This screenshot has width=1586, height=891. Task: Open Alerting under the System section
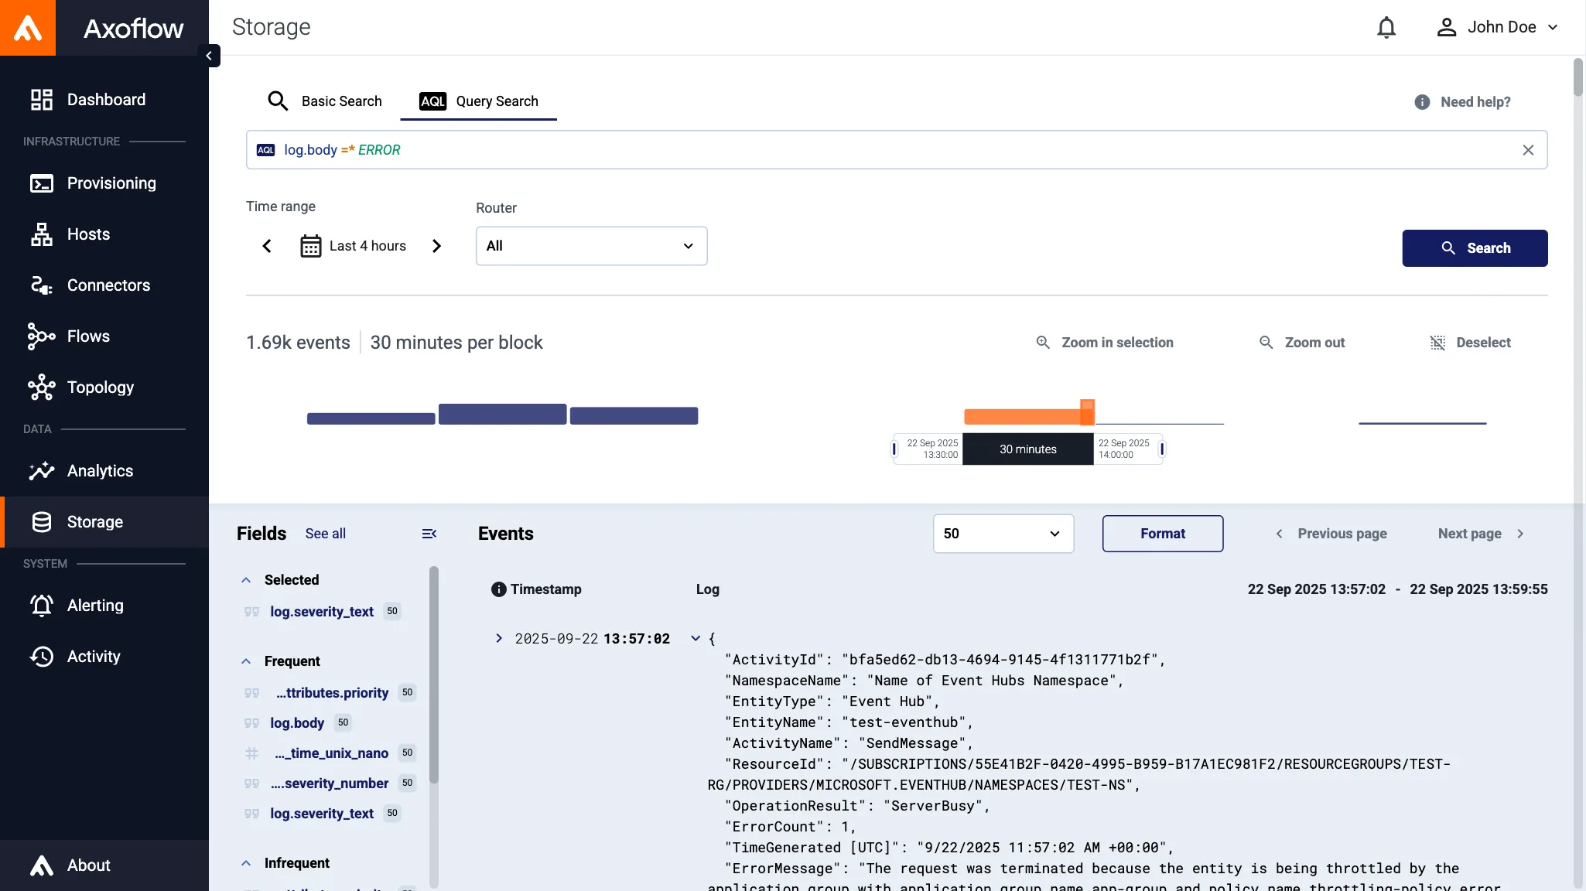[x=94, y=606]
